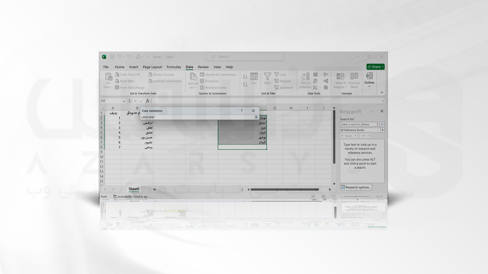This screenshot has width=488, height=274.
Task: Expand the Research panel options
Action: pos(356,187)
